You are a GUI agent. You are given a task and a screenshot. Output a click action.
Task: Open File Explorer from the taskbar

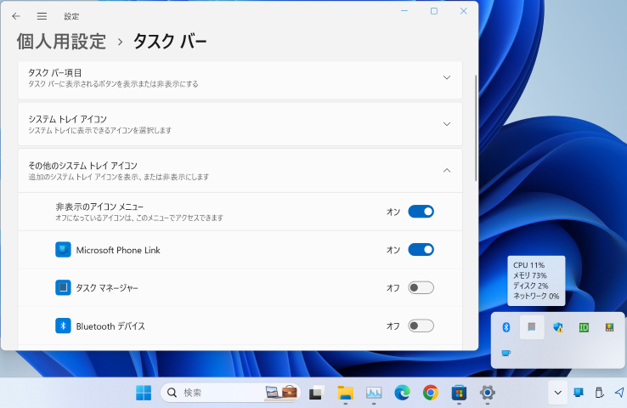coord(345,393)
